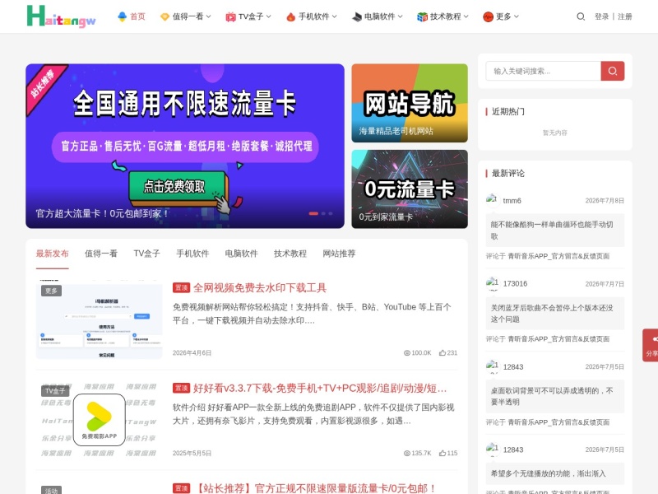This screenshot has height=494, width=658.
Task: Switch to the 技术教程 content tab
Action: tap(290, 254)
